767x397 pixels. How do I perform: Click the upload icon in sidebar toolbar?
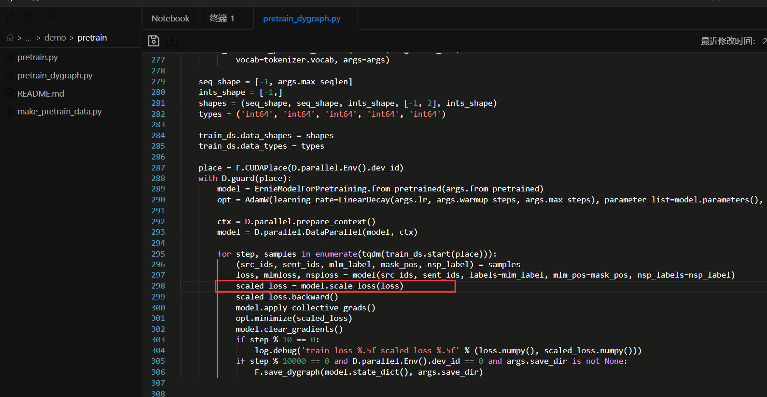51,17
